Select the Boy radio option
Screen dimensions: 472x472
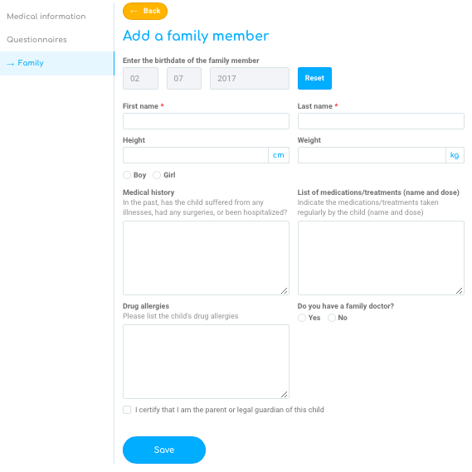pos(127,175)
